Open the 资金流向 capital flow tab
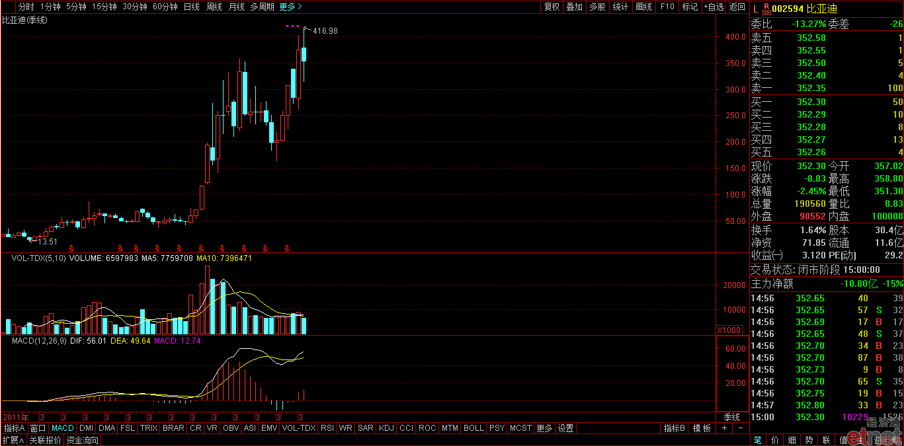The height and width of the screenshot is (446, 904). [83, 440]
